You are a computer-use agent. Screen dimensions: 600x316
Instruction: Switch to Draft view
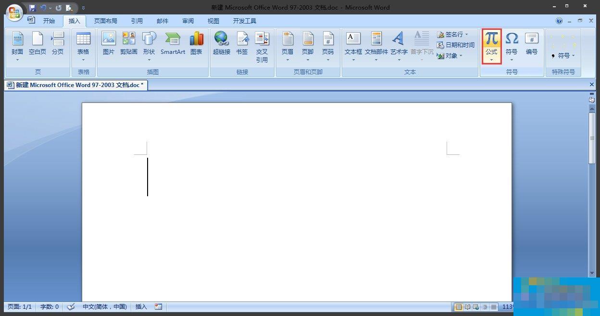coord(493,307)
